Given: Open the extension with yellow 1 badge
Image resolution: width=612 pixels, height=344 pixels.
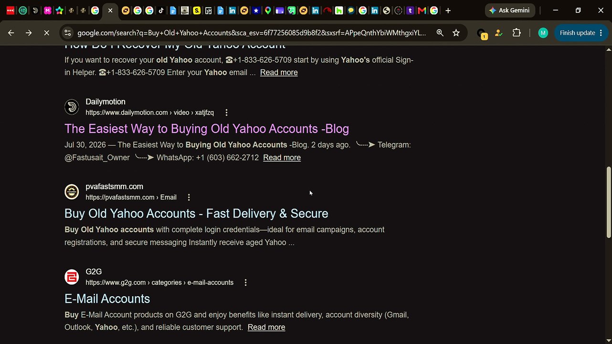Looking at the screenshot, I should [x=482, y=33].
